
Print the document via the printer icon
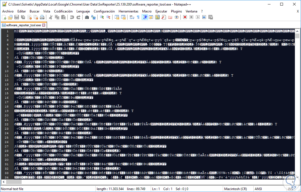[x=42, y=17]
